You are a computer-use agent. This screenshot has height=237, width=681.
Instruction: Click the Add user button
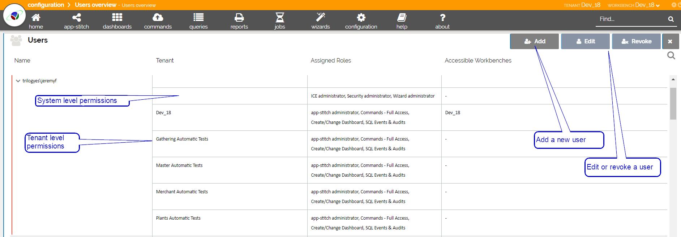(x=534, y=41)
